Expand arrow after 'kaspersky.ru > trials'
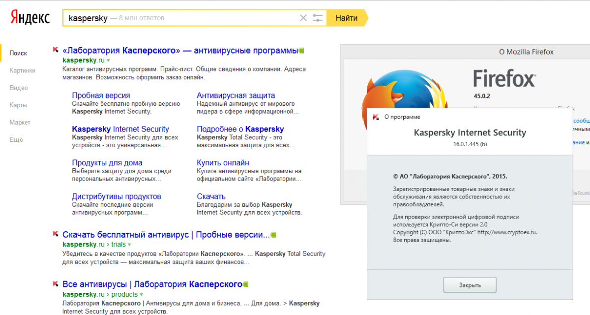 [x=129, y=245]
